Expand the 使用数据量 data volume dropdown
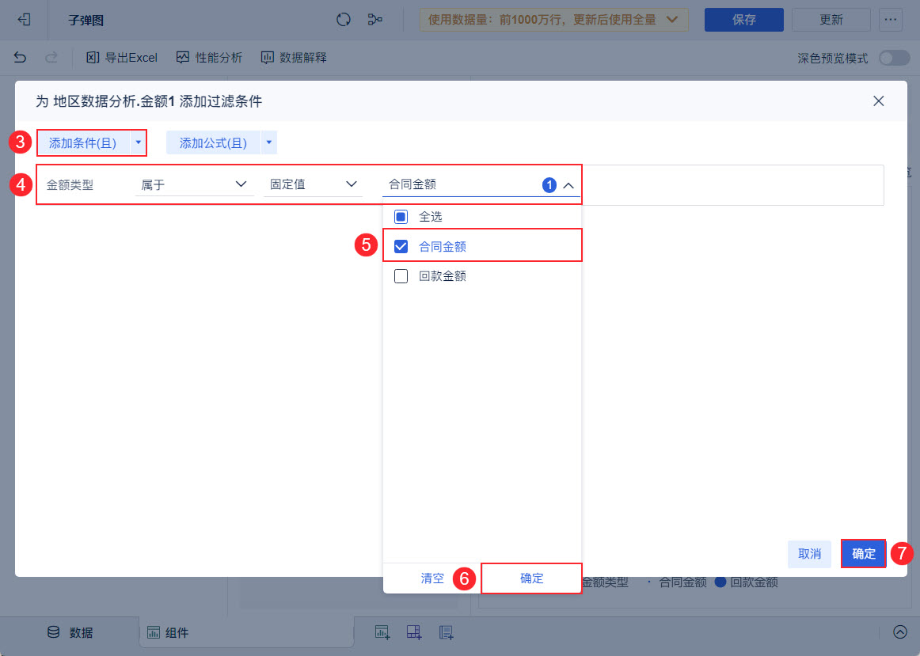920x656 pixels. (x=554, y=19)
